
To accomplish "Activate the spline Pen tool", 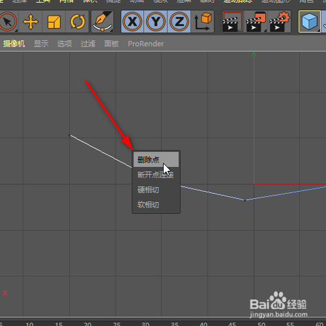I will click(102, 22).
